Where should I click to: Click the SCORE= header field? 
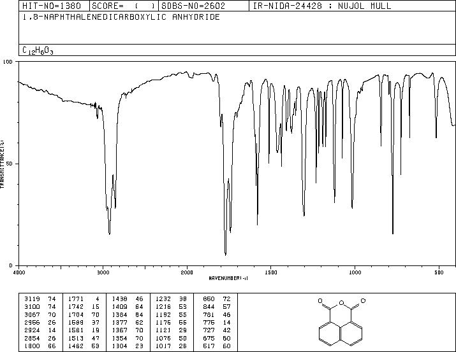pos(124,6)
